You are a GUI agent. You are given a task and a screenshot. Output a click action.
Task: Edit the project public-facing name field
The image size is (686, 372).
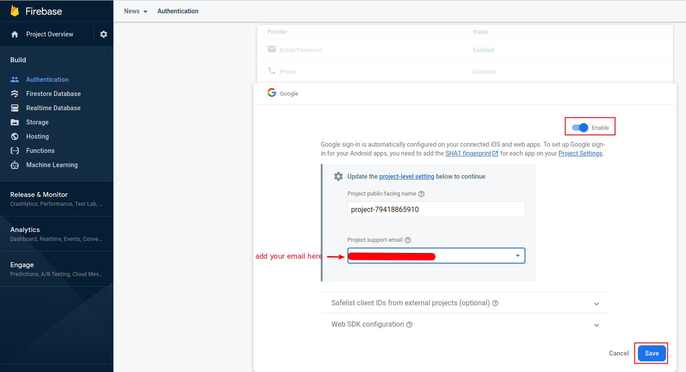pos(436,209)
